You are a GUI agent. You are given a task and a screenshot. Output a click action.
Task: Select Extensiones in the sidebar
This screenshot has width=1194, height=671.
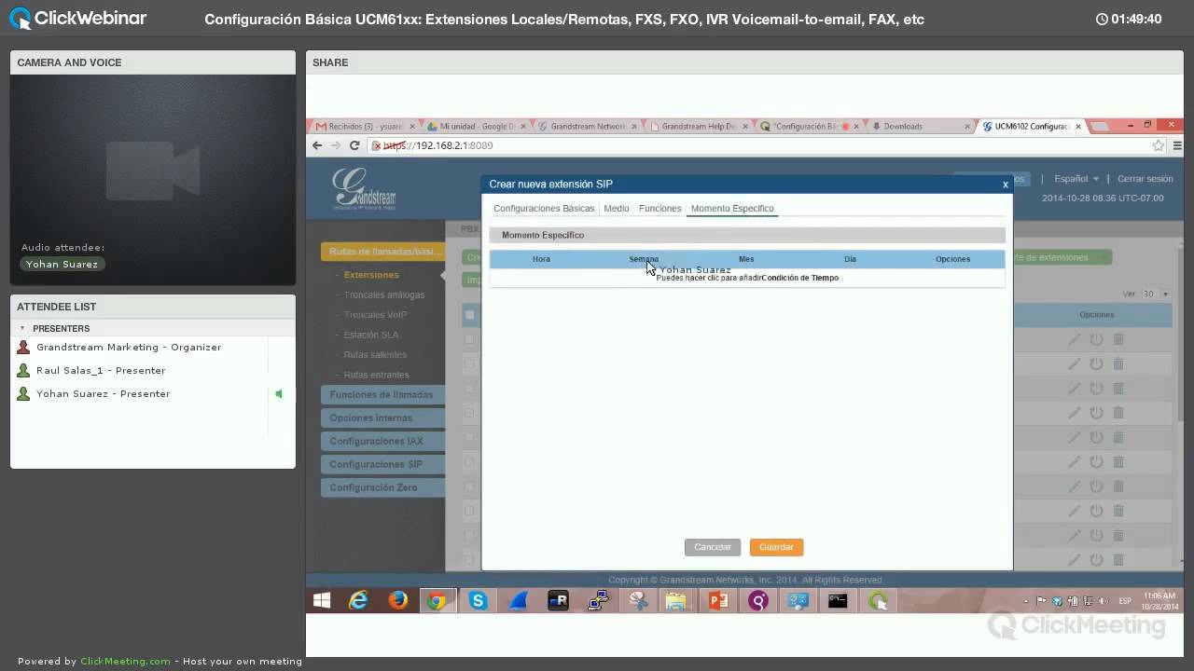click(x=371, y=275)
